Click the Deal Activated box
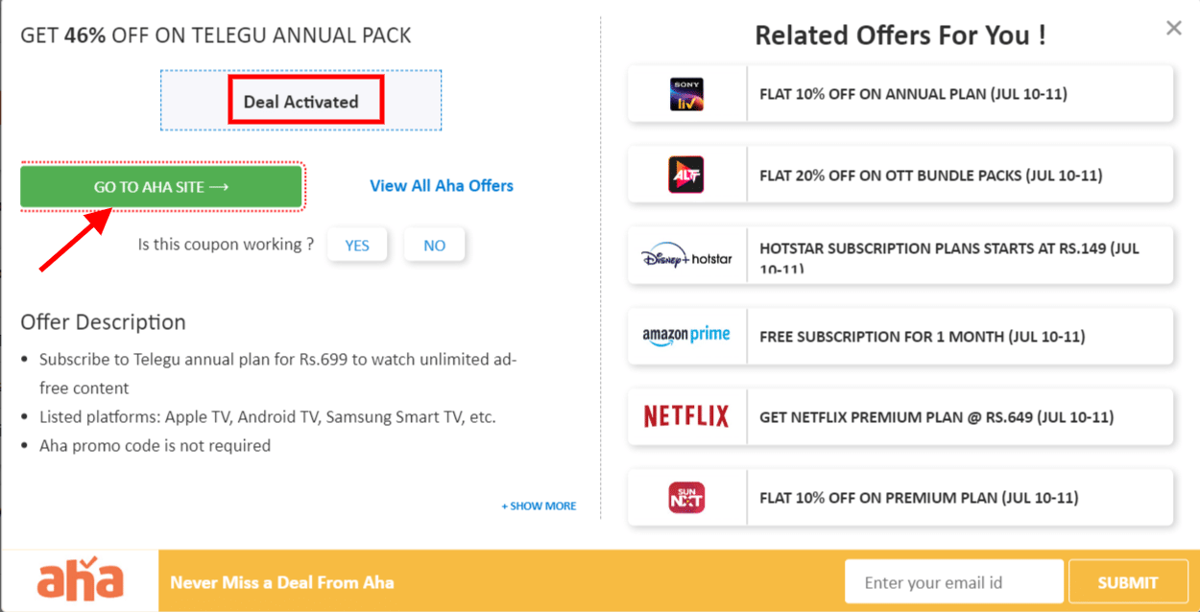This screenshot has width=1200, height=612. coord(305,99)
